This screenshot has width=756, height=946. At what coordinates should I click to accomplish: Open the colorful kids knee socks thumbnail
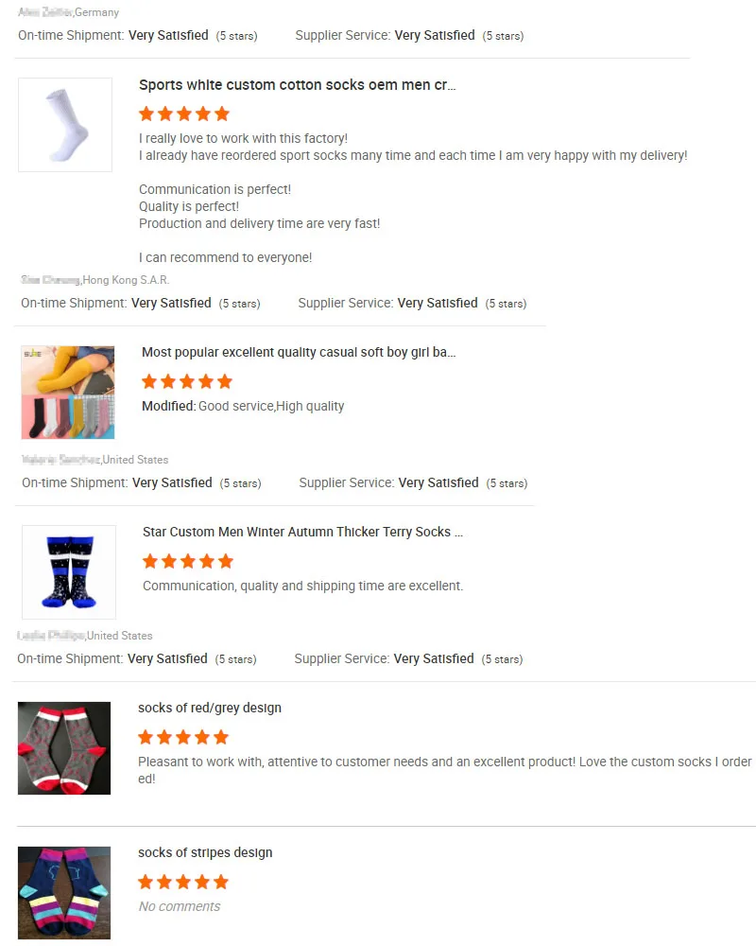pos(68,393)
